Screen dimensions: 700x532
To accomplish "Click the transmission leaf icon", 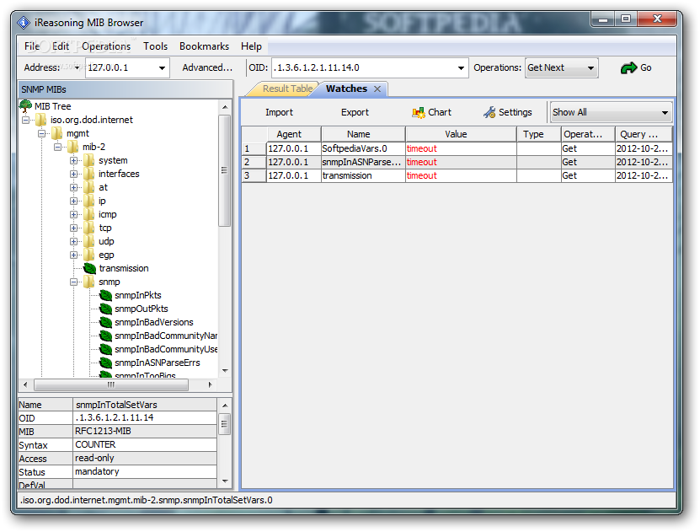I will click(x=90, y=268).
